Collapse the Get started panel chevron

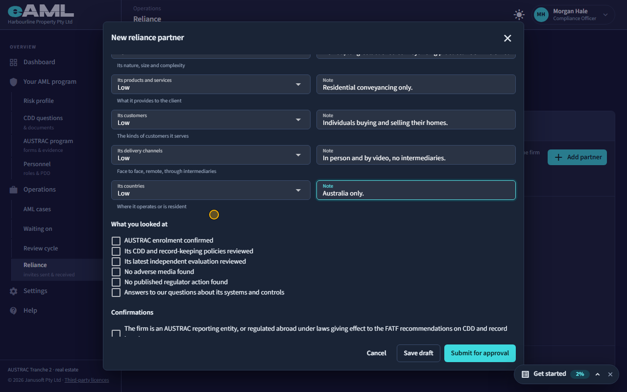pos(598,374)
